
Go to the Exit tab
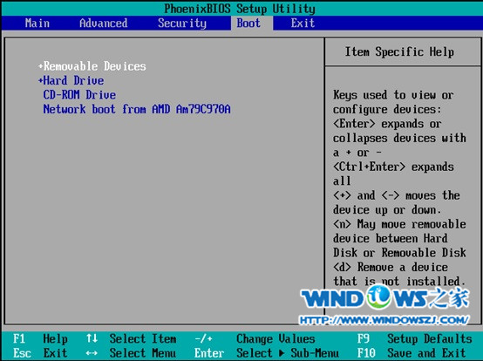click(x=303, y=23)
